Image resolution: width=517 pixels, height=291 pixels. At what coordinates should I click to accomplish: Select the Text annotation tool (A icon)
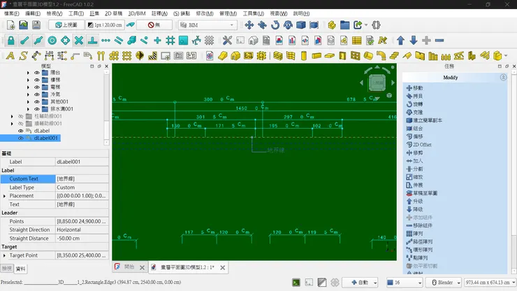point(10,55)
